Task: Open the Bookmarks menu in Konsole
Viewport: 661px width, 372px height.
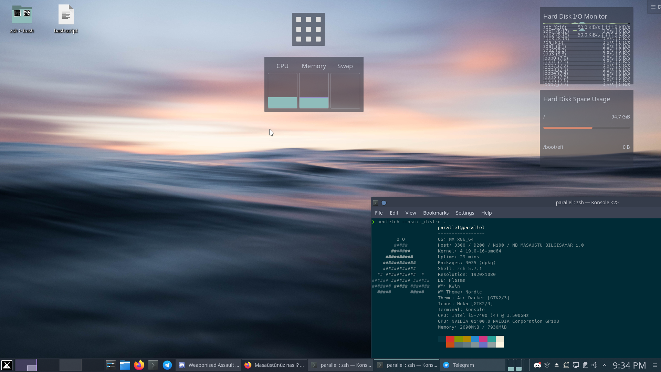Action: (x=436, y=213)
